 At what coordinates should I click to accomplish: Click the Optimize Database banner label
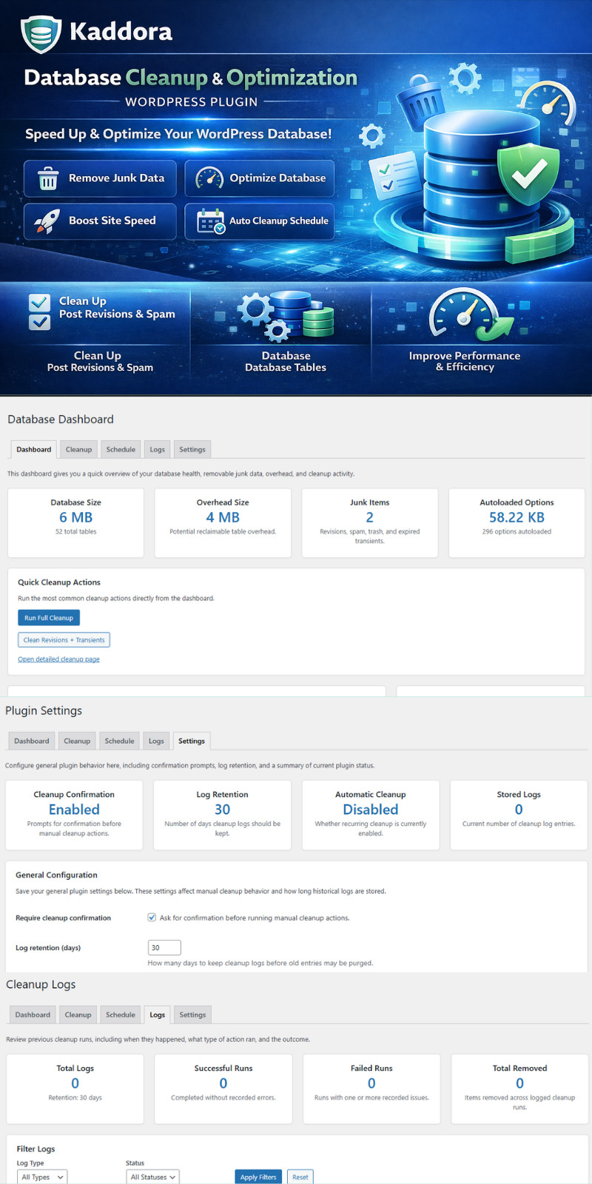click(277, 178)
